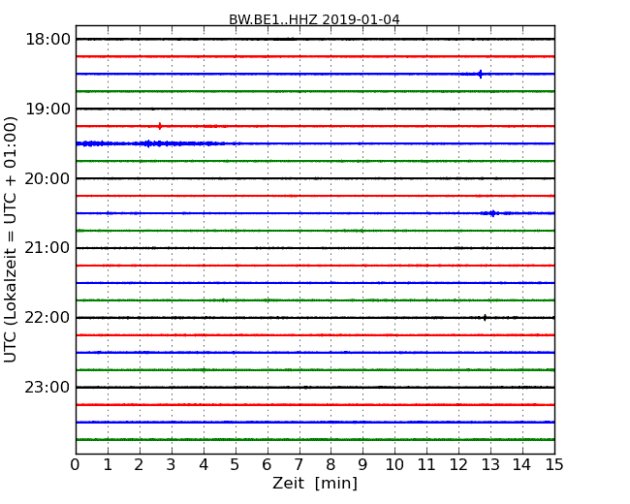Select the 22:00 time label
The image size is (630, 504).
47,318
